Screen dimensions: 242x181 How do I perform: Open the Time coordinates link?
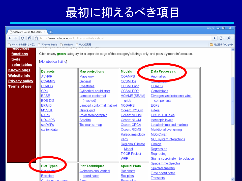(163, 173)
